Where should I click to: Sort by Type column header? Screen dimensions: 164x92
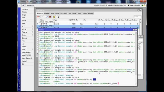[x=61, y=20]
